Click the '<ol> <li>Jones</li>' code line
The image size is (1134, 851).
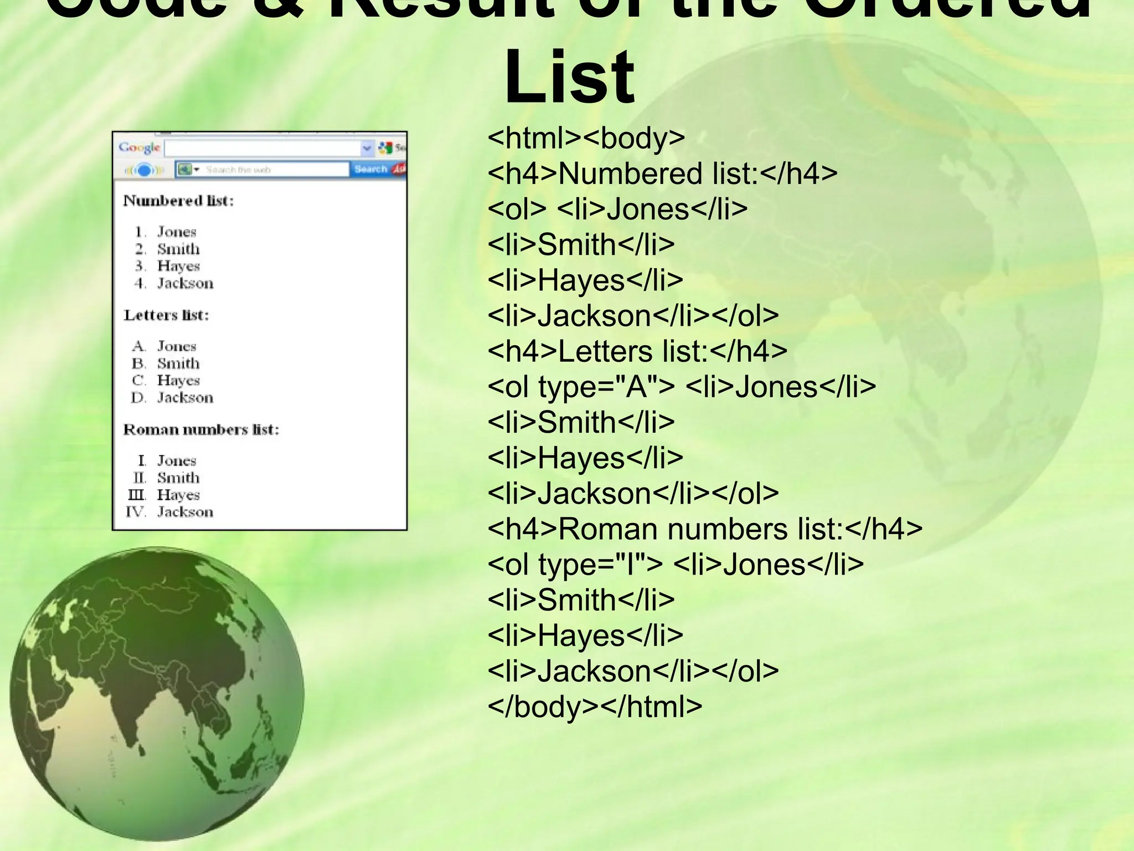(x=618, y=209)
